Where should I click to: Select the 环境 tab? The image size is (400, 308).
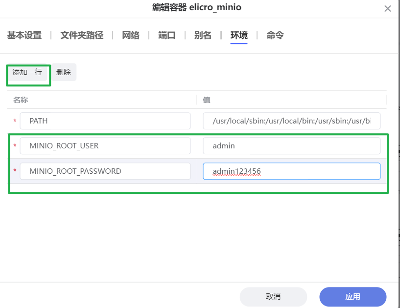point(238,35)
